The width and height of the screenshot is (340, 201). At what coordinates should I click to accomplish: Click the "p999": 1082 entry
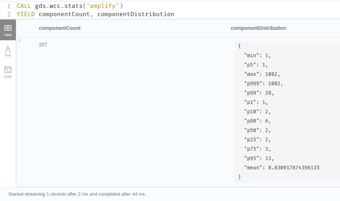(264, 83)
